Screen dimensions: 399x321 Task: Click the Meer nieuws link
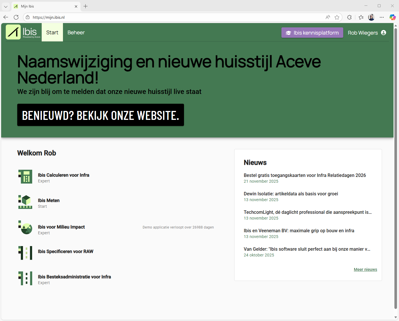click(365, 269)
